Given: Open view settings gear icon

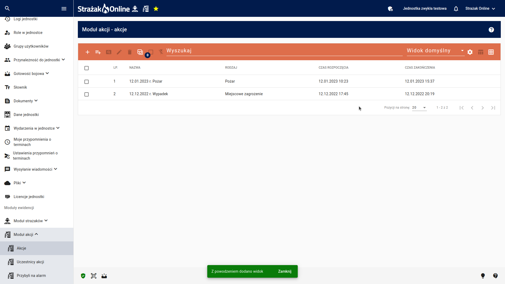Looking at the screenshot, I should pyautogui.click(x=470, y=52).
